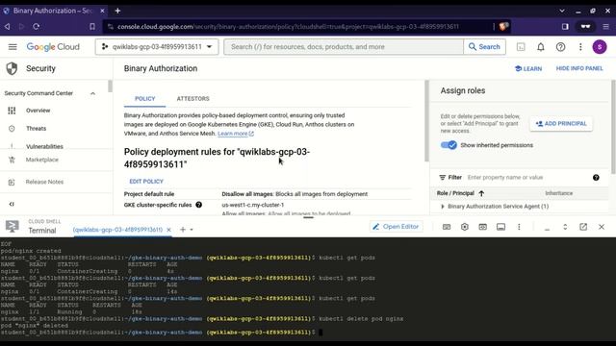The width and height of the screenshot is (616, 346).
Task: Toggle the browser sidebar panel
Action: [565, 26]
